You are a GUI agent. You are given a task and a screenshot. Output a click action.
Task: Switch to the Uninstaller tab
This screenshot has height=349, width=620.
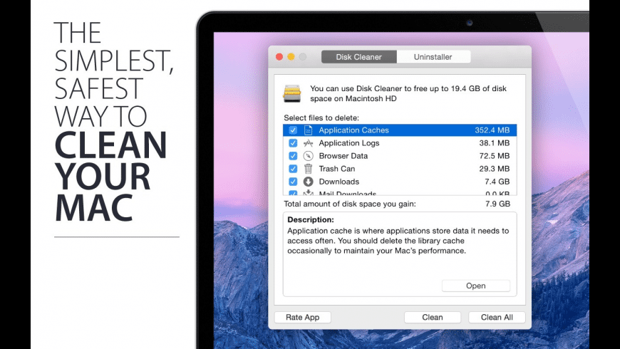433,57
